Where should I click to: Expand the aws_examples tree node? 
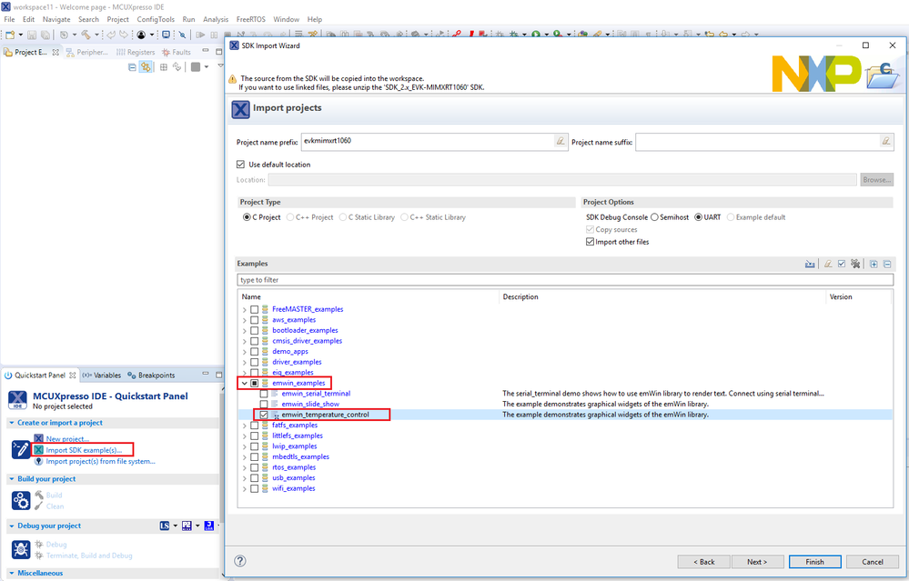[x=245, y=320]
